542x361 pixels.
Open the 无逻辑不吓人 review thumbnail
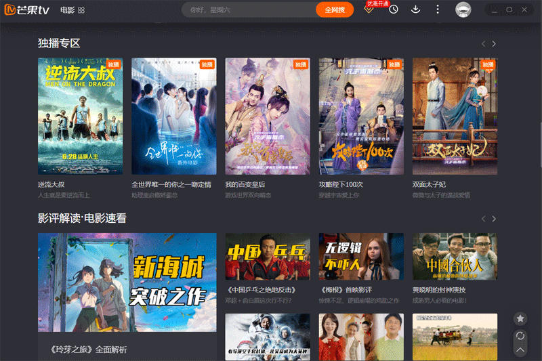pyautogui.click(x=361, y=256)
